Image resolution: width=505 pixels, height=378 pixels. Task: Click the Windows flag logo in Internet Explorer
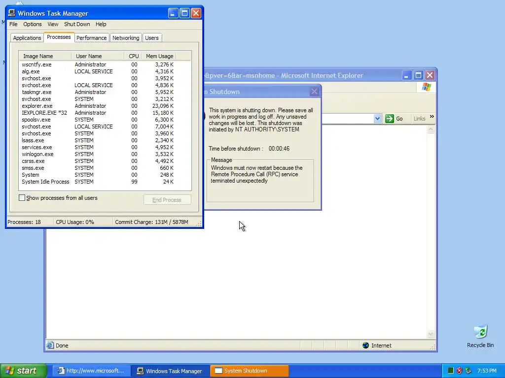coord(427,87)
